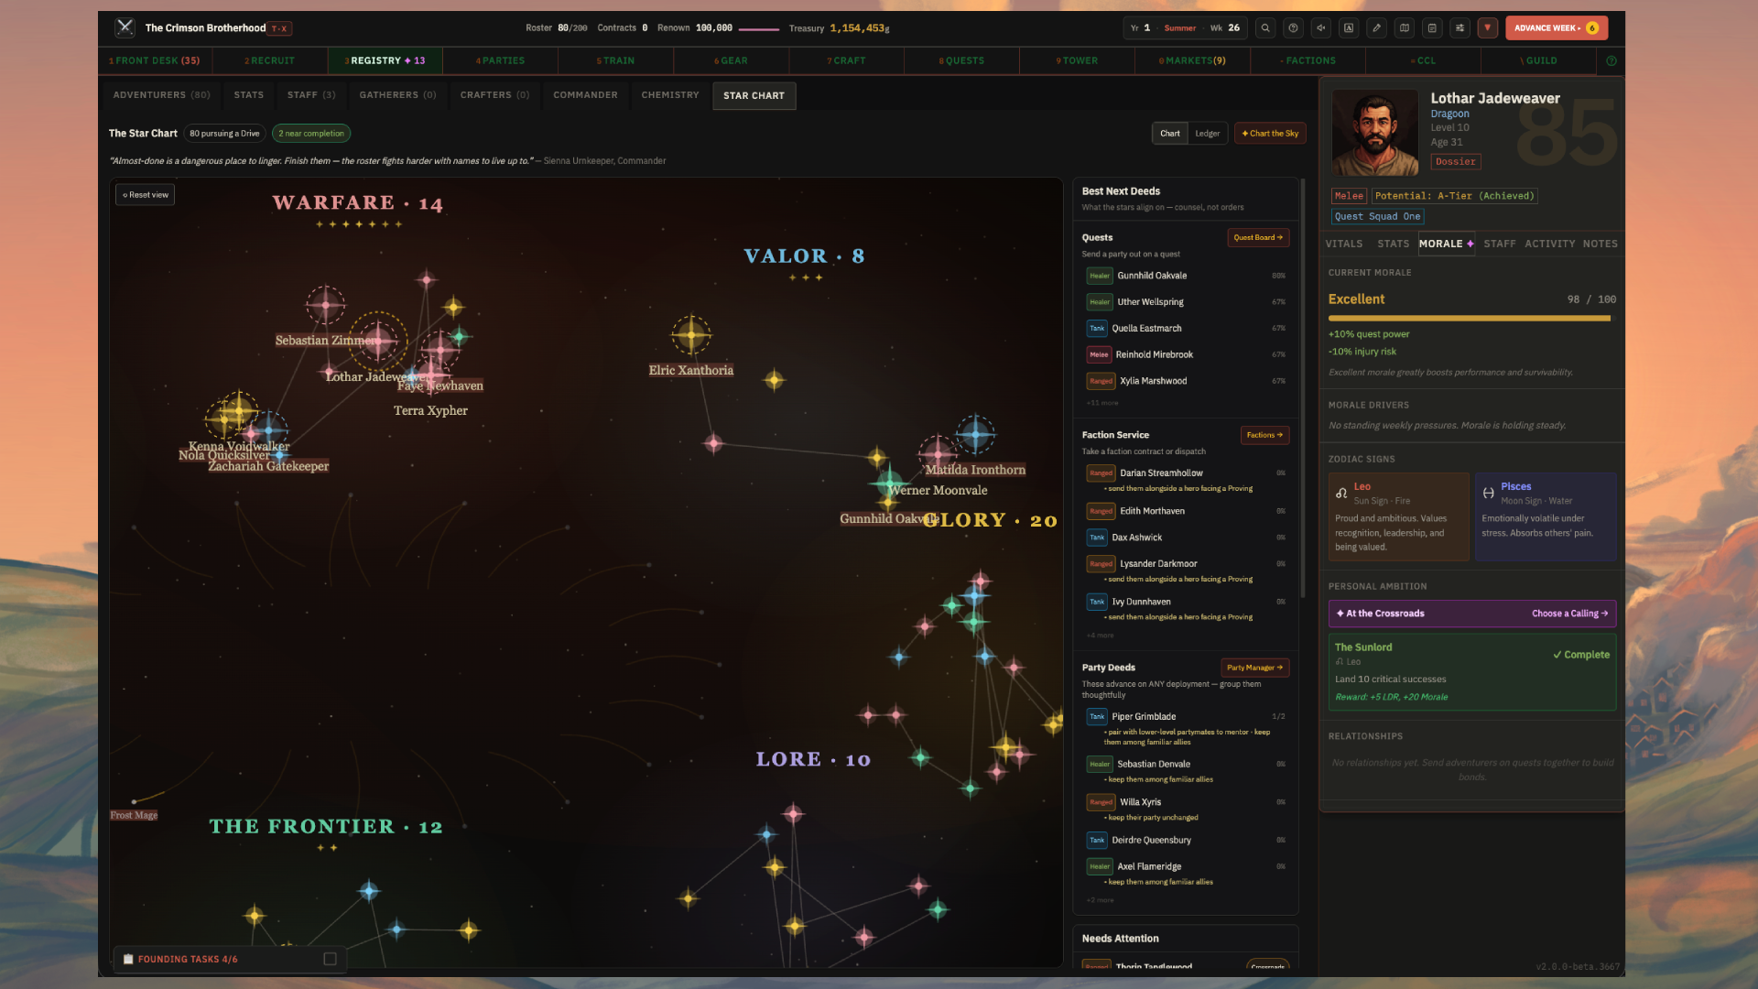Screen dimensions: 1758x989
Task: Expand '+2 more' under Party Deeds
Action: tap(1101, 900)
